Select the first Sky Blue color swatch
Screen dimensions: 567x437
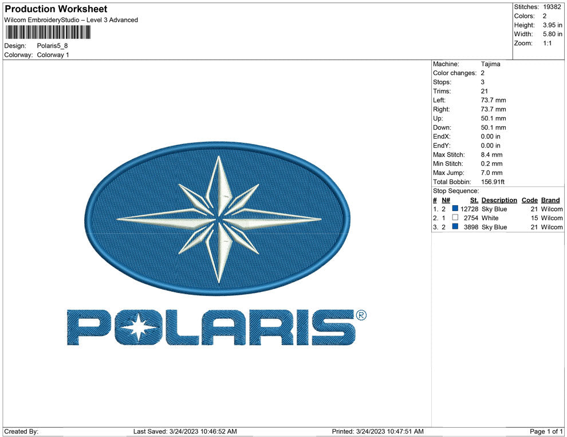pyautogui.click(x=455, y=209)
